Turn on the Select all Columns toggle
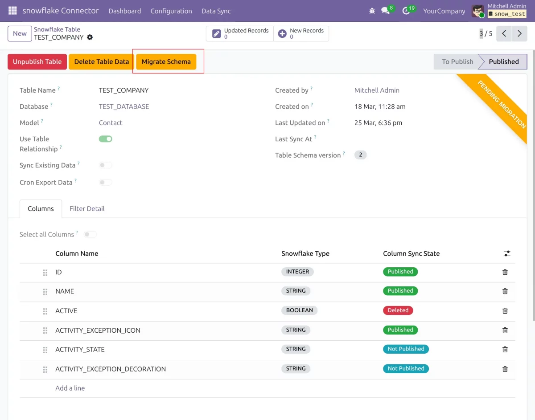 90,234
